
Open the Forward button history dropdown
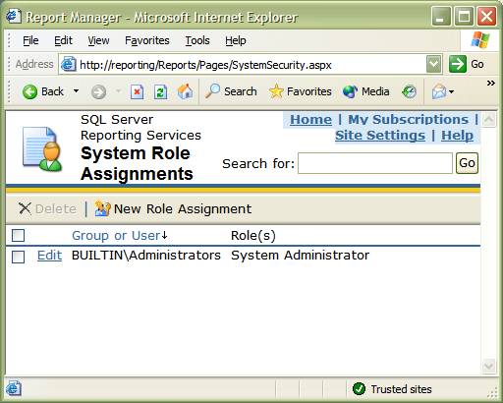pos(119,91)
